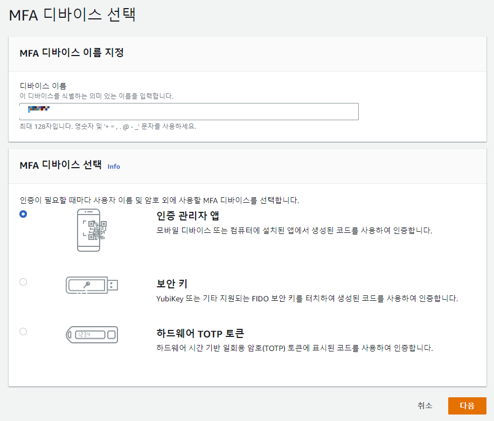Click the 최대 128자입니다 hint text

(108, 127)
